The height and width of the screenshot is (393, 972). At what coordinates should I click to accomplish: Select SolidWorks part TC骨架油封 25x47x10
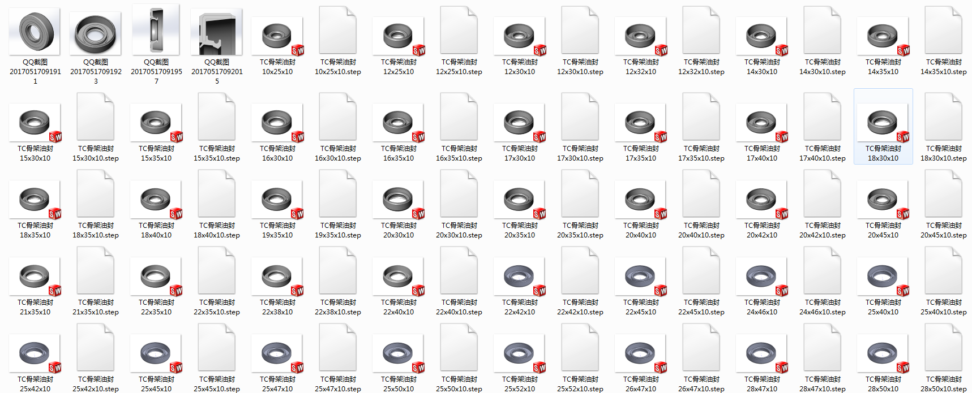pyautogui.click(x=277, y=353)
